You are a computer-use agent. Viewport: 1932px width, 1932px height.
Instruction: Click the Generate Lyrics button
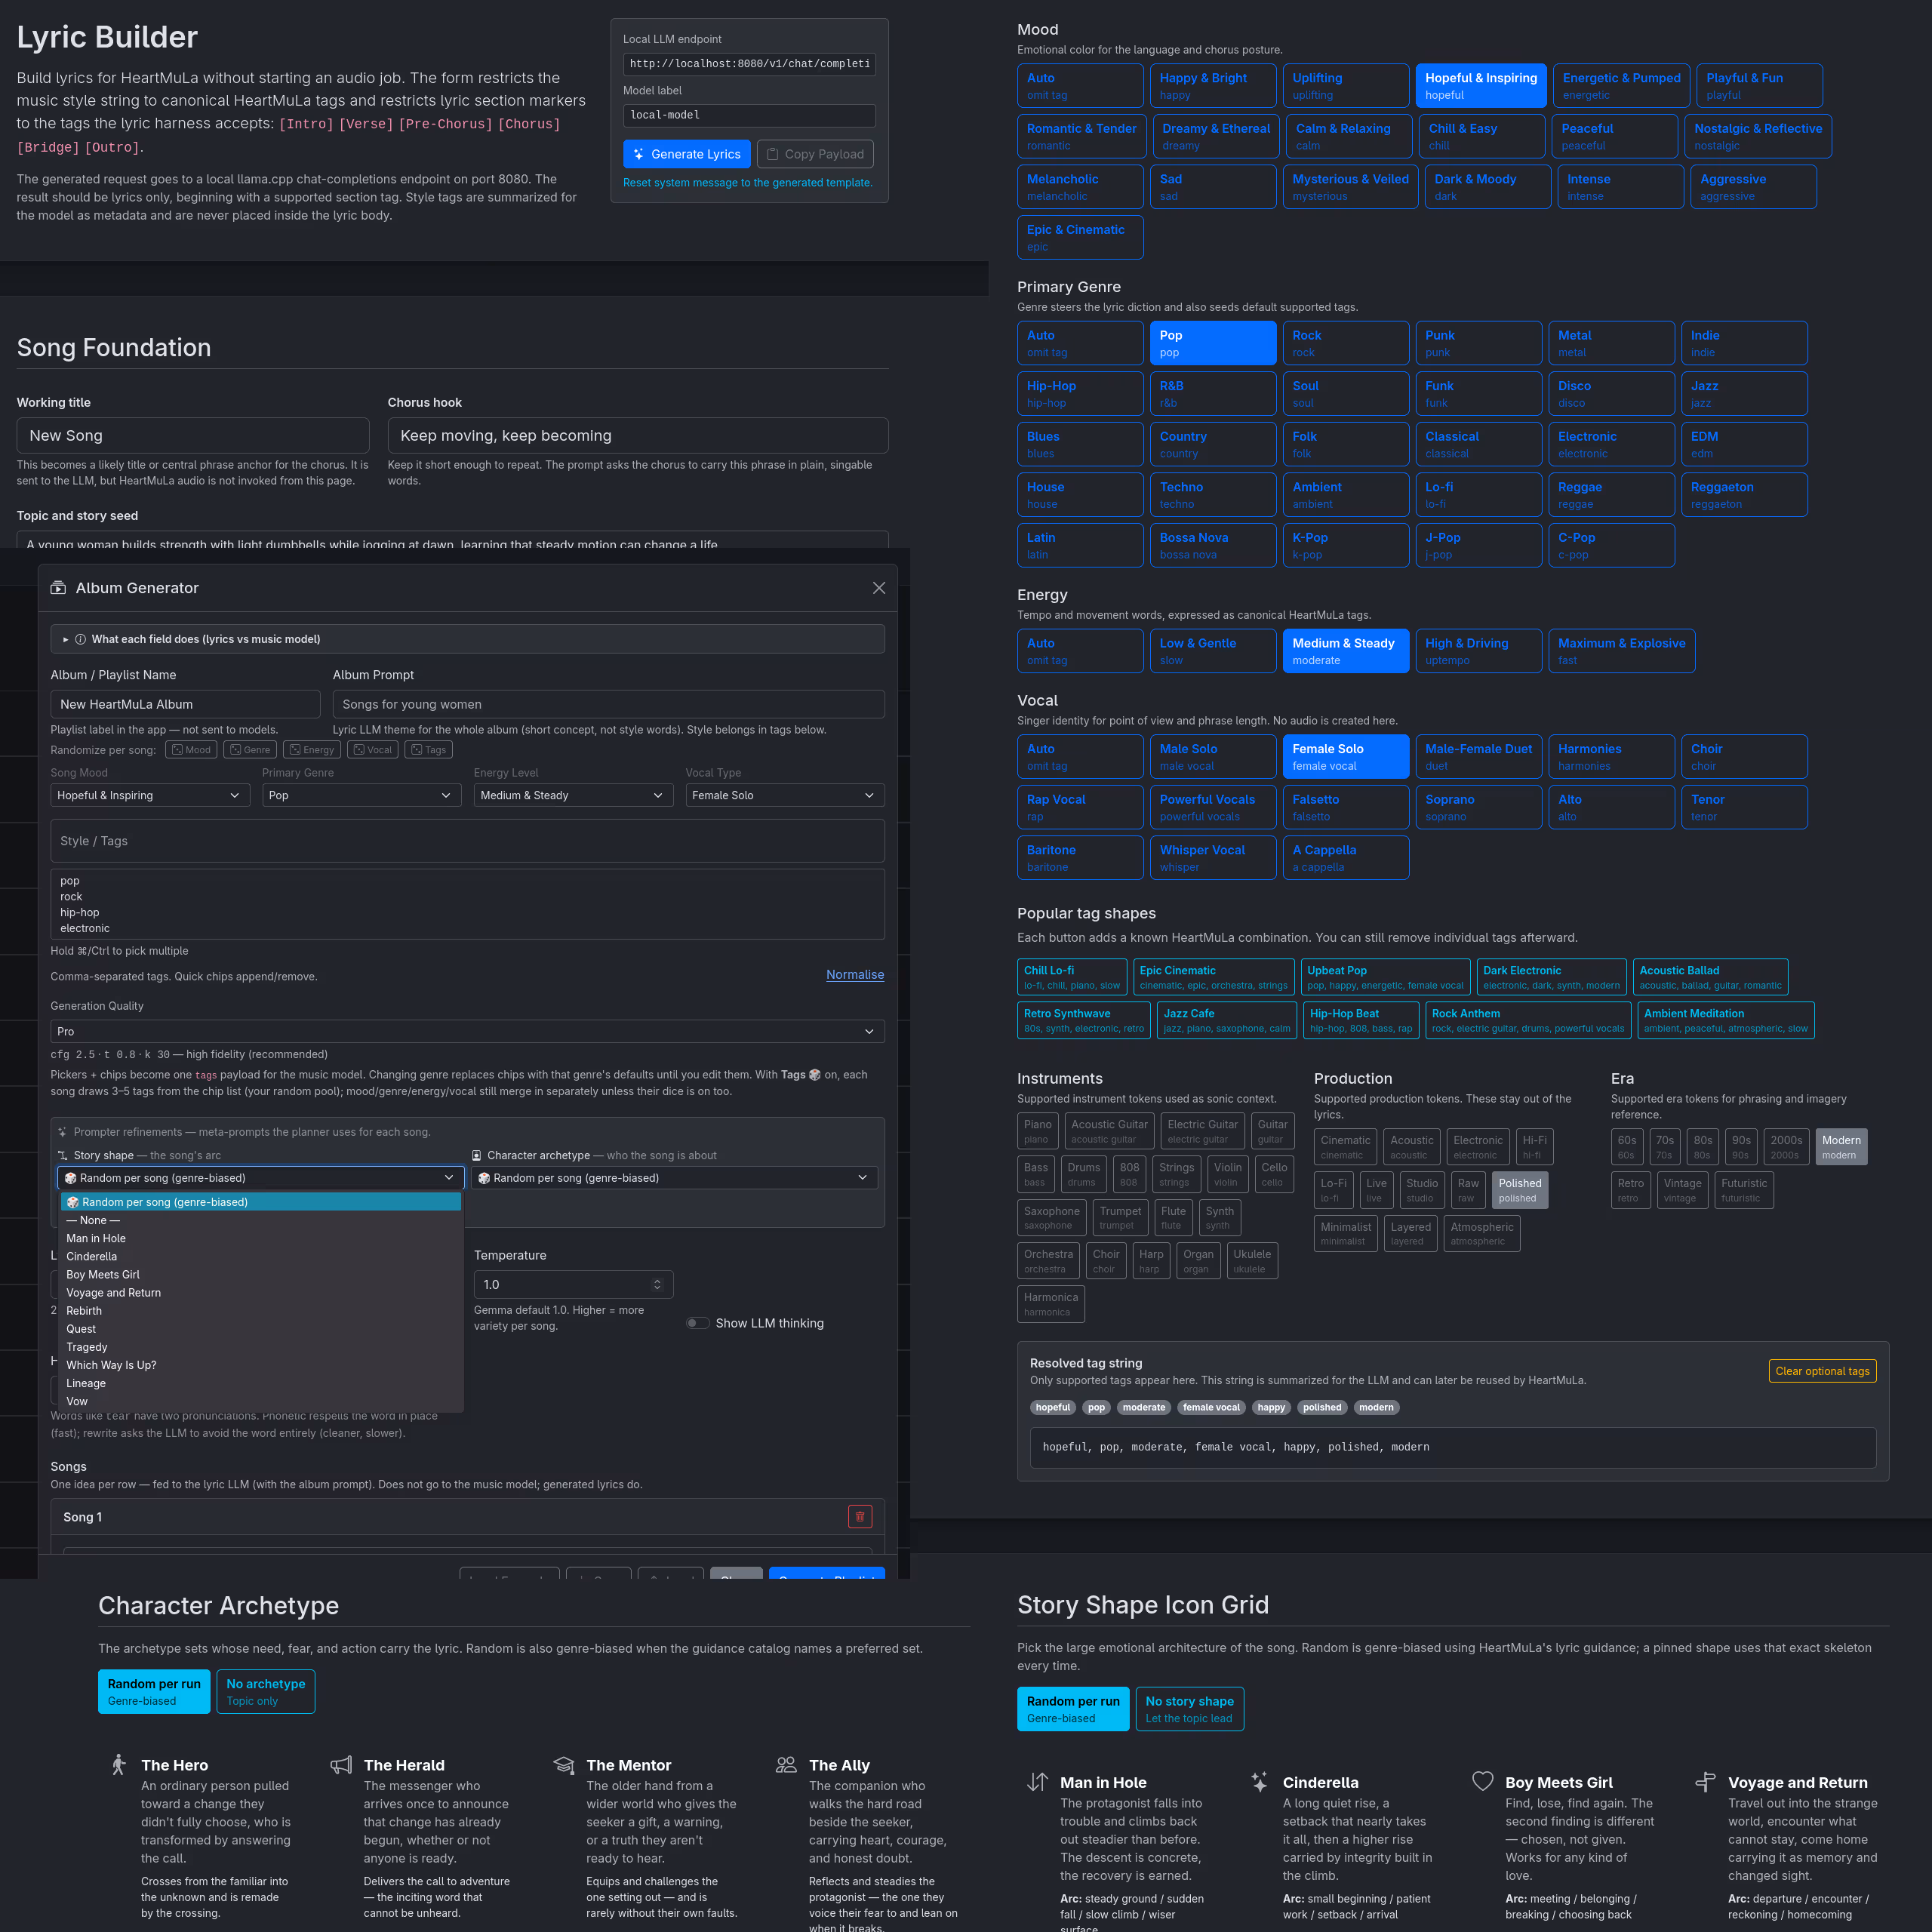[686, 154]
